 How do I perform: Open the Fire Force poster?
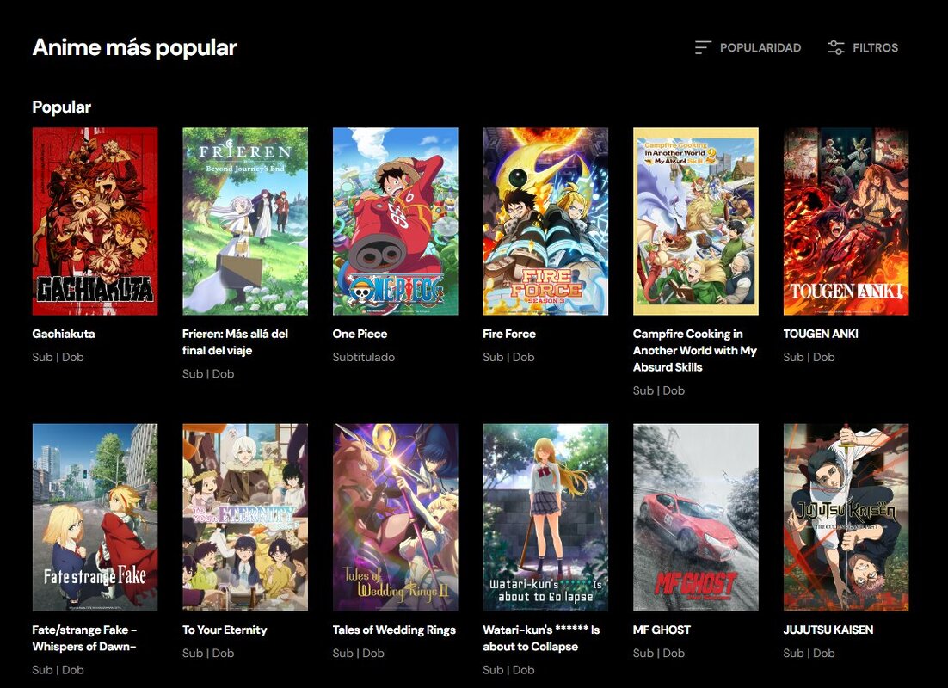(545, 221)
